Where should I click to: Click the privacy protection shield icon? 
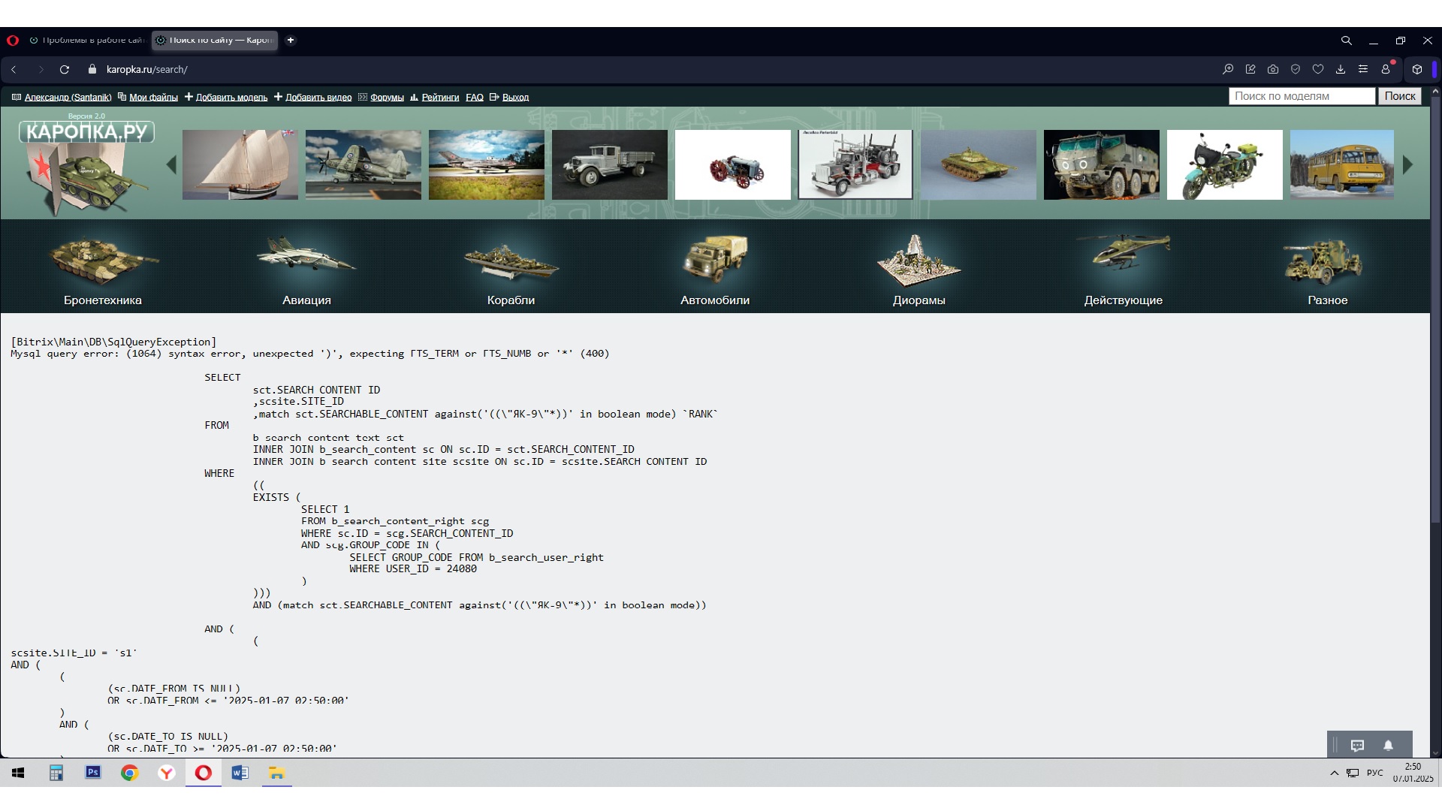(x=1295, y=69)
